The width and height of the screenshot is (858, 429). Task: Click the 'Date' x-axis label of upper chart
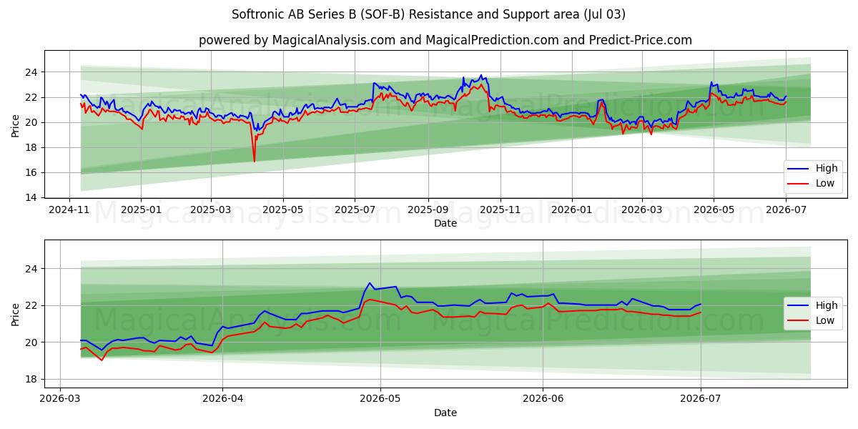[445, 223]
